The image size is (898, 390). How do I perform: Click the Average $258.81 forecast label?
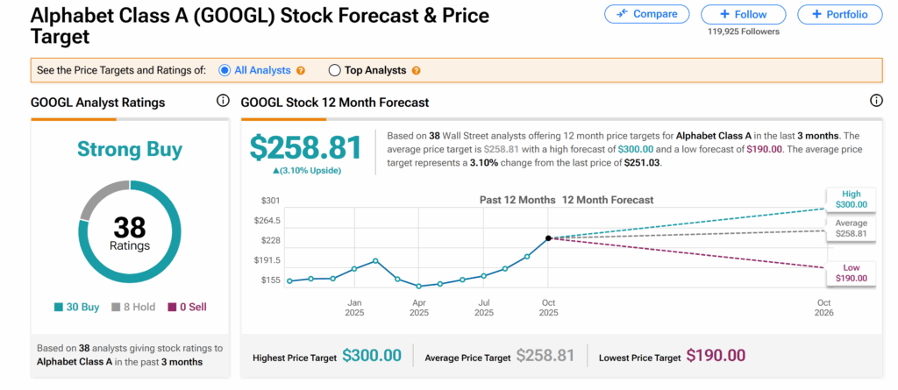[x=850, y=229]
